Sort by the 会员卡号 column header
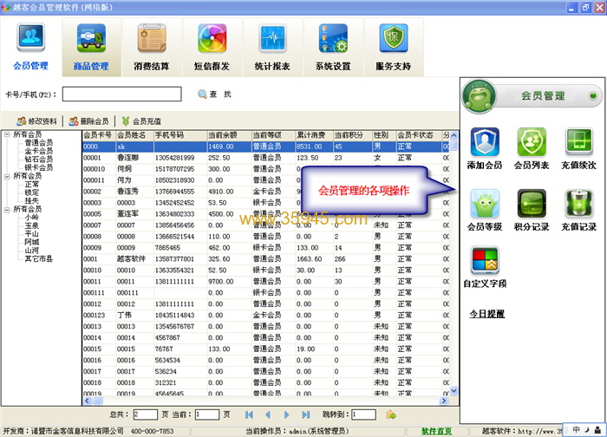Screen dimensions: 607x437 click(x=99, y=135)
